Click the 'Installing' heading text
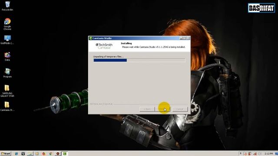 tap(126, 43)
